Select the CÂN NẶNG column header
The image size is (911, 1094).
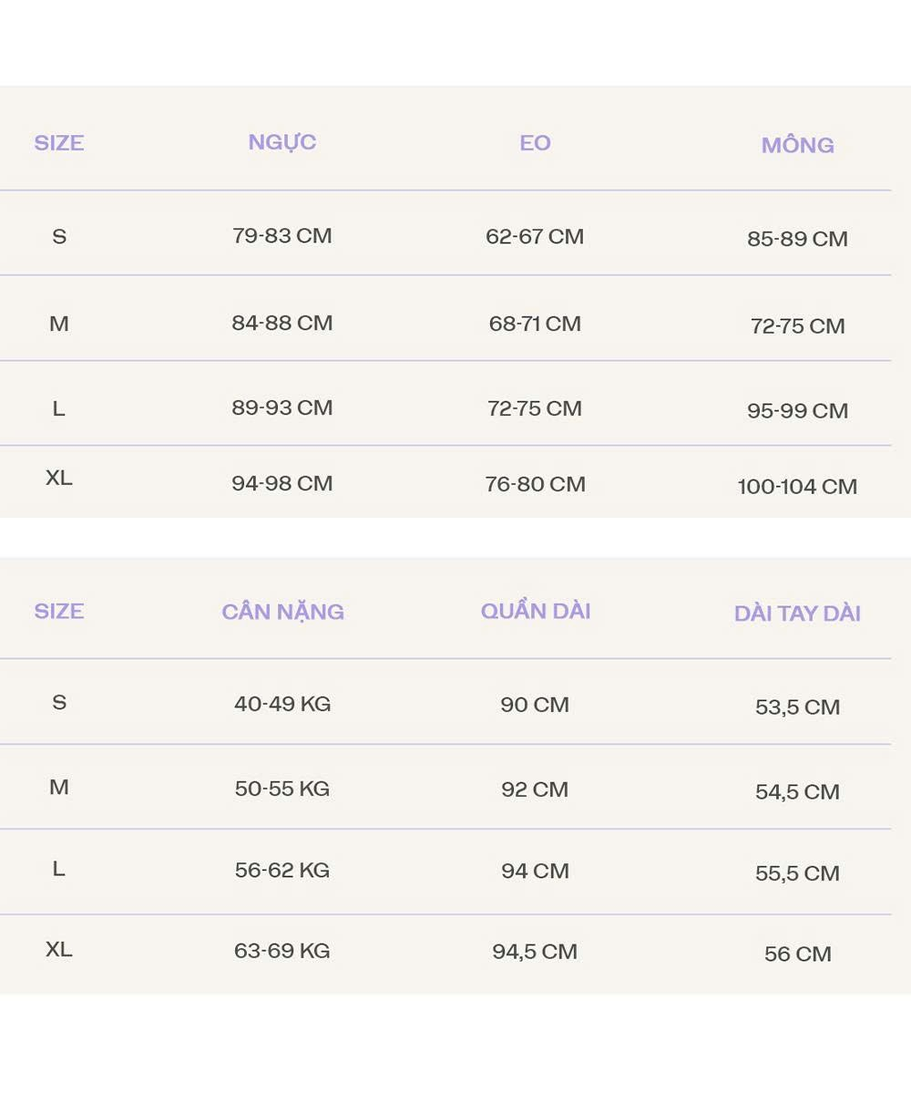pyautogui.click(x=282, y=612)
